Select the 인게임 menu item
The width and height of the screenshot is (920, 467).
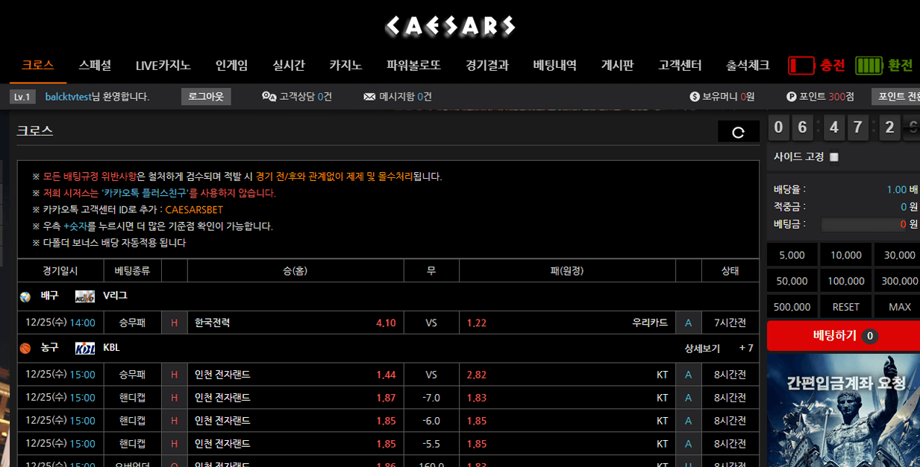coord(231,66)
